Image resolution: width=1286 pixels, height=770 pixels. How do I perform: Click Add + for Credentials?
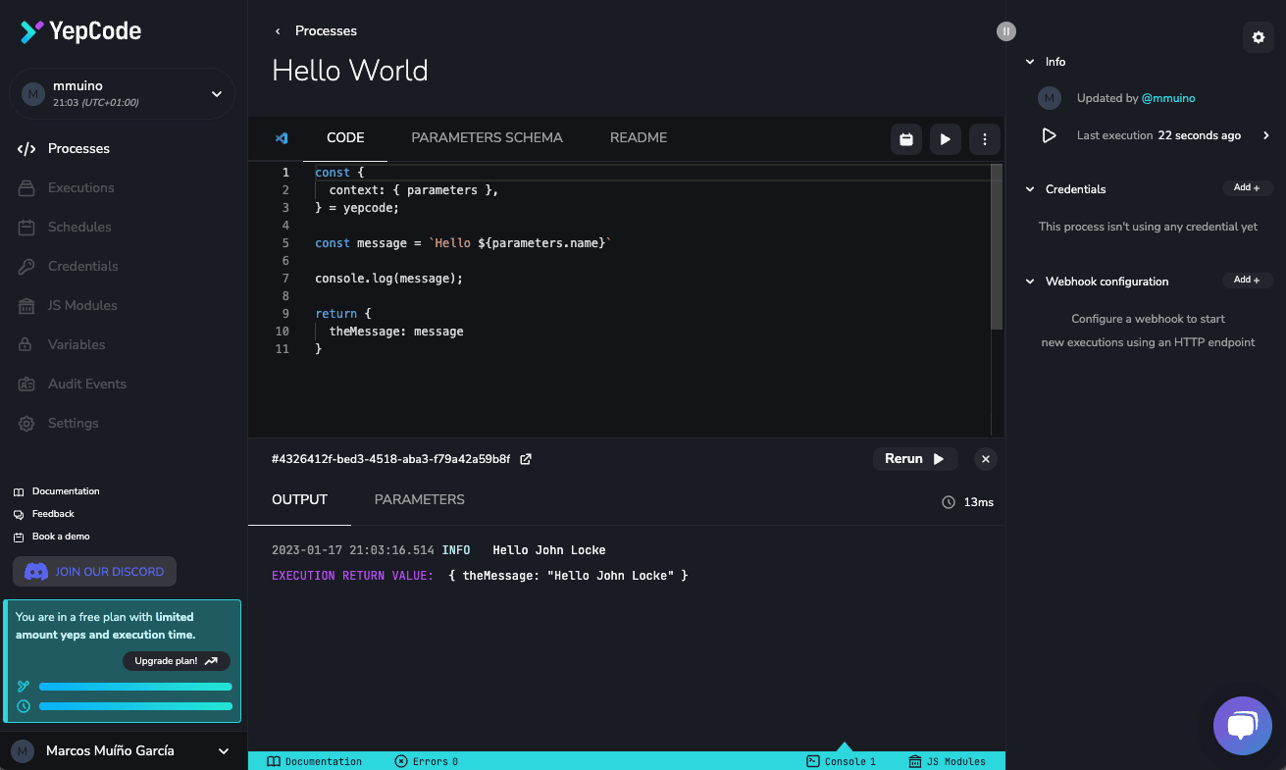click(1248, 188)
